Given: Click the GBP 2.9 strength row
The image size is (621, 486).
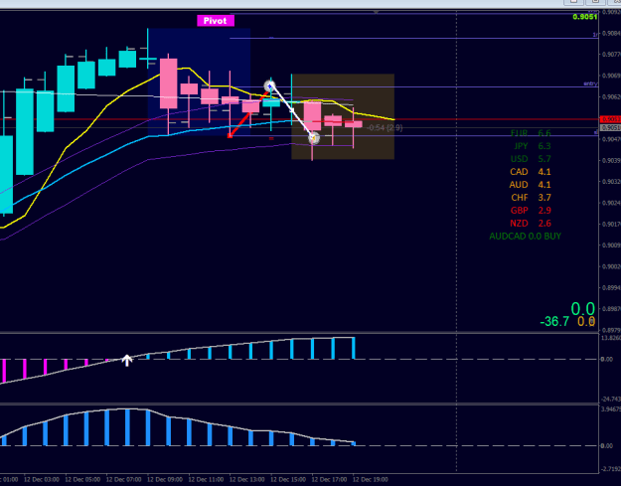Looking at the screenshot, I should point(531,211).
